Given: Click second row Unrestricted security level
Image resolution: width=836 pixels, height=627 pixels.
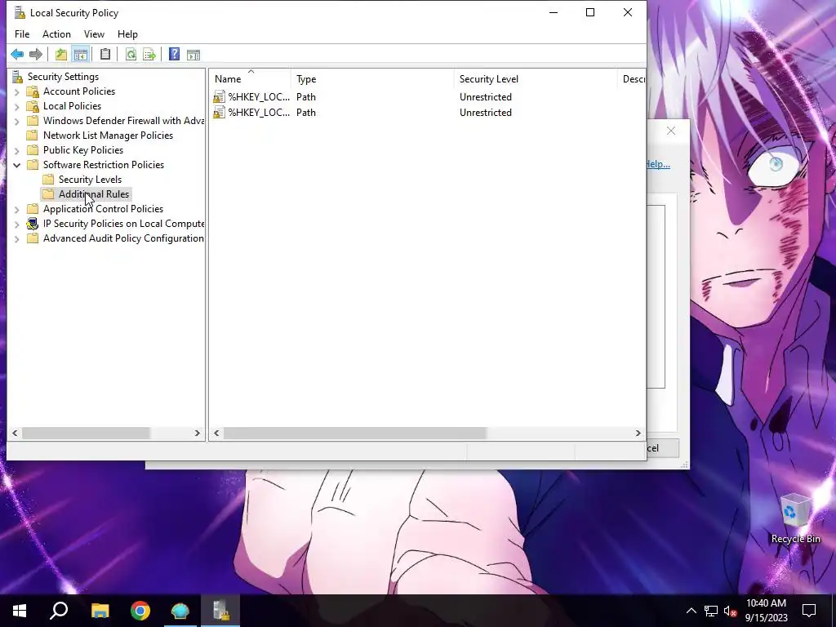Looking at the screenshot, I should click(x=485, y=113).
